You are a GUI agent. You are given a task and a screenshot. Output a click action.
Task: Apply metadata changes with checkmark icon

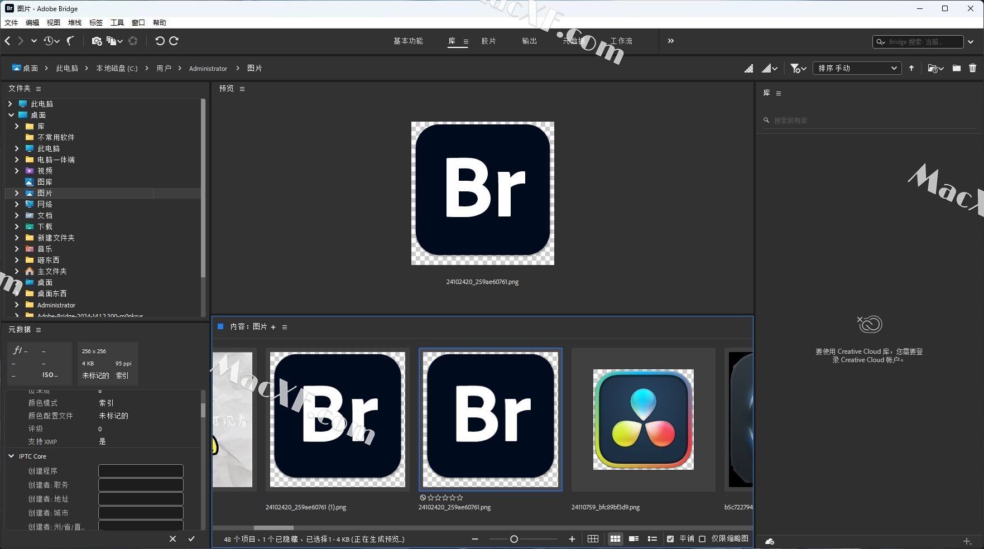[191, 539]
